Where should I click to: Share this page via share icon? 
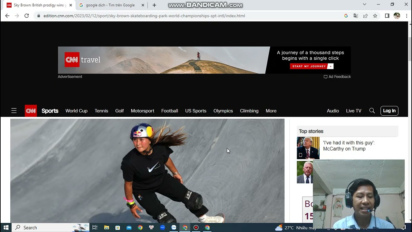pyautogui.click(x=365, y=16)
